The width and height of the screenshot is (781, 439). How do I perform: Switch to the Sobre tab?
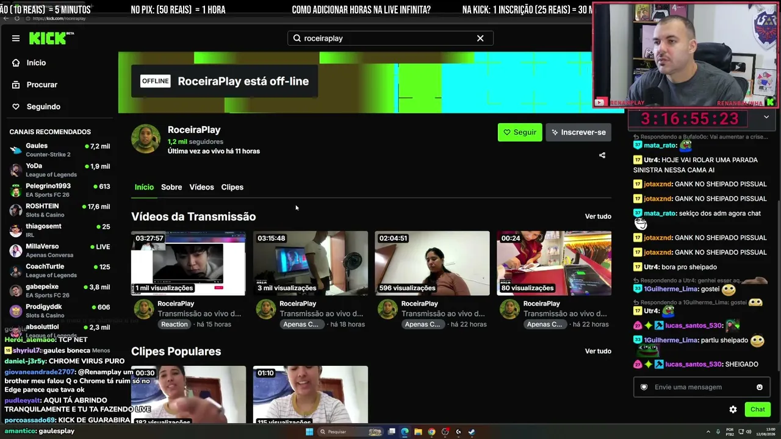(x=171, y=187)
